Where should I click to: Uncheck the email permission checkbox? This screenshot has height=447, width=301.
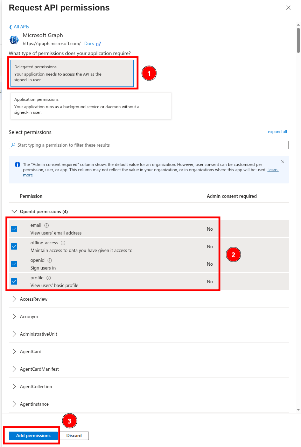(x=14, y=229)
